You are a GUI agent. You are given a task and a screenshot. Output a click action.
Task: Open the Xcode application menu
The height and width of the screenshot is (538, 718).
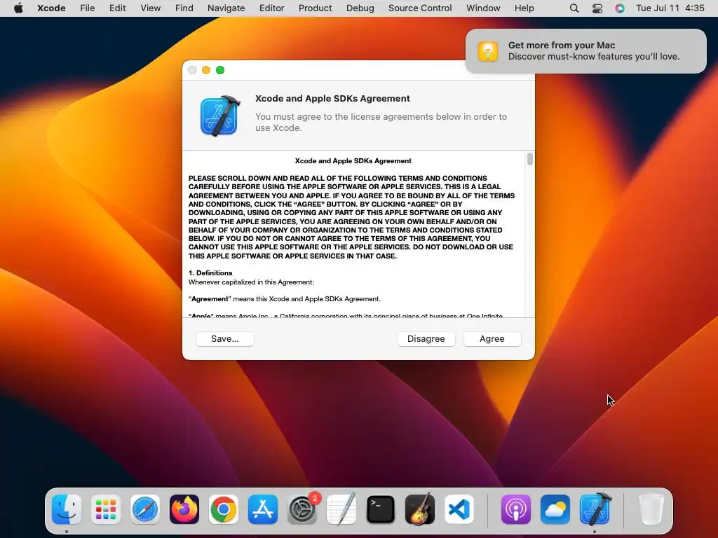(x=51, y=8)
